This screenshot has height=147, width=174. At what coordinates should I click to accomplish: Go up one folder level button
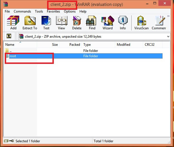pos(9,36)
